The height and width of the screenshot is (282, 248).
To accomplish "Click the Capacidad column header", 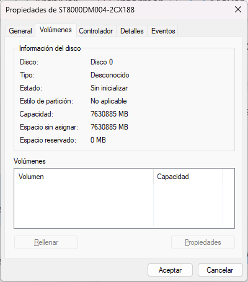I will pos(188,177).
